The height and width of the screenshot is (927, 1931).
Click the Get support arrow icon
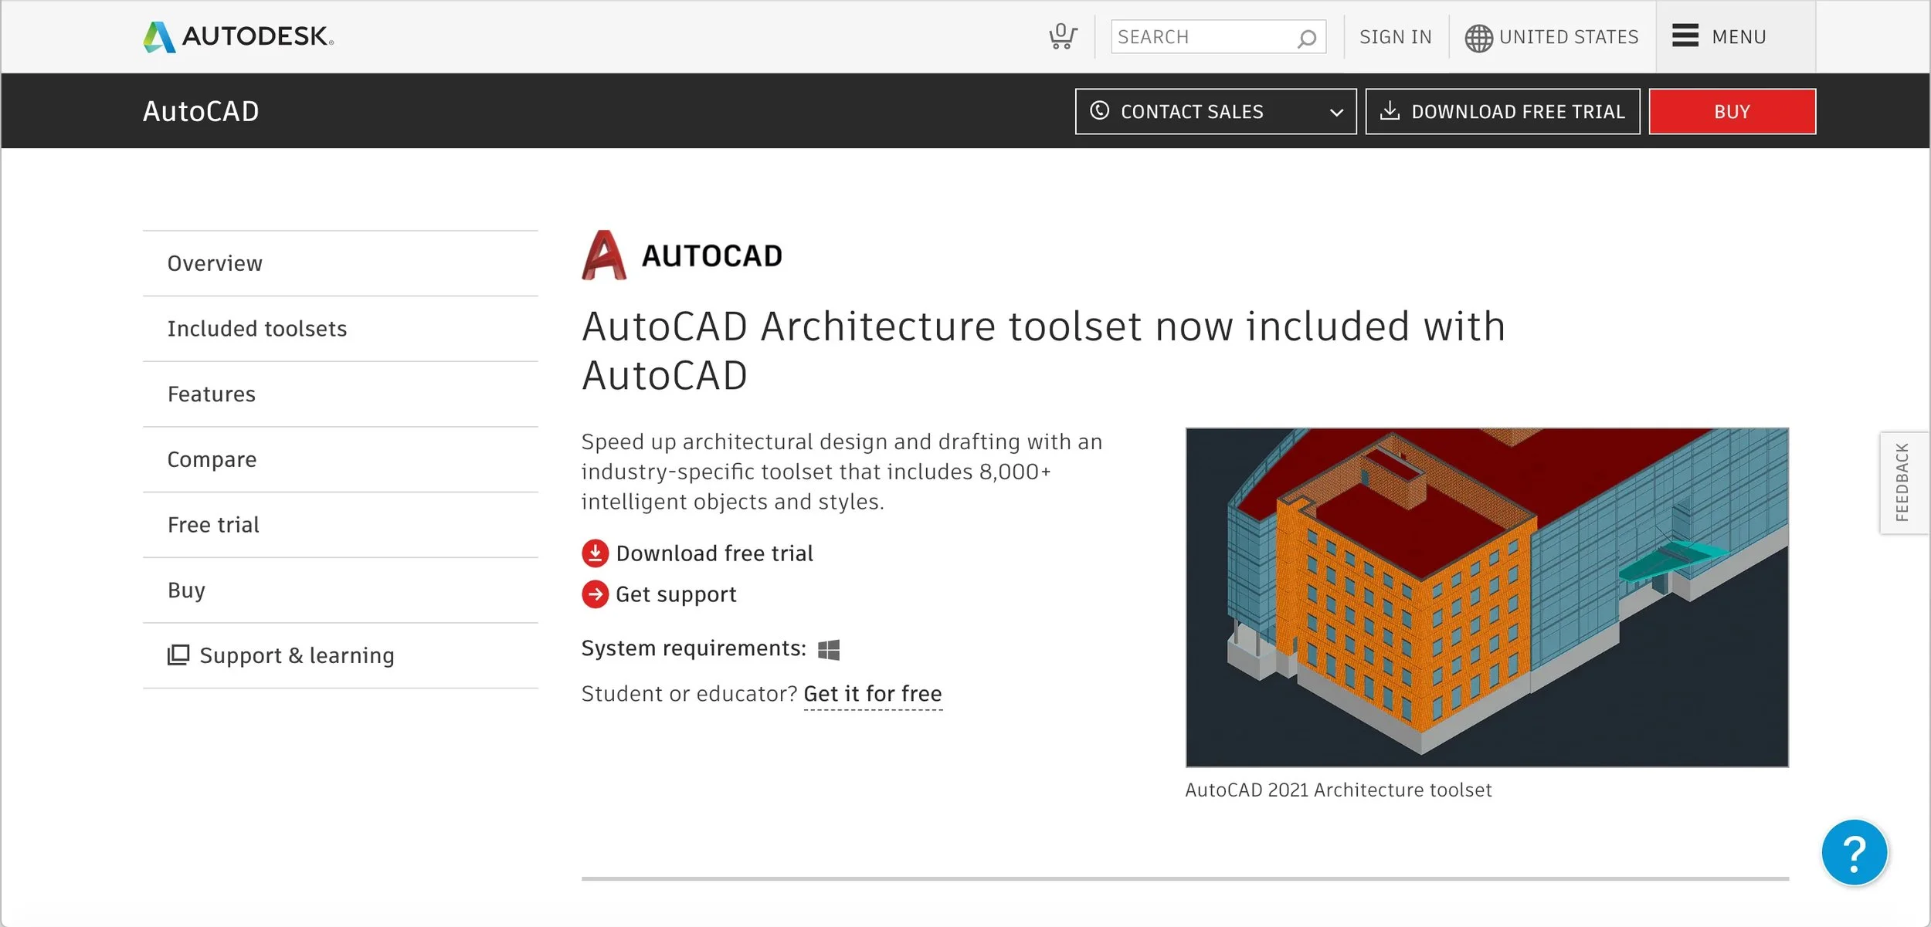(594, 594)
